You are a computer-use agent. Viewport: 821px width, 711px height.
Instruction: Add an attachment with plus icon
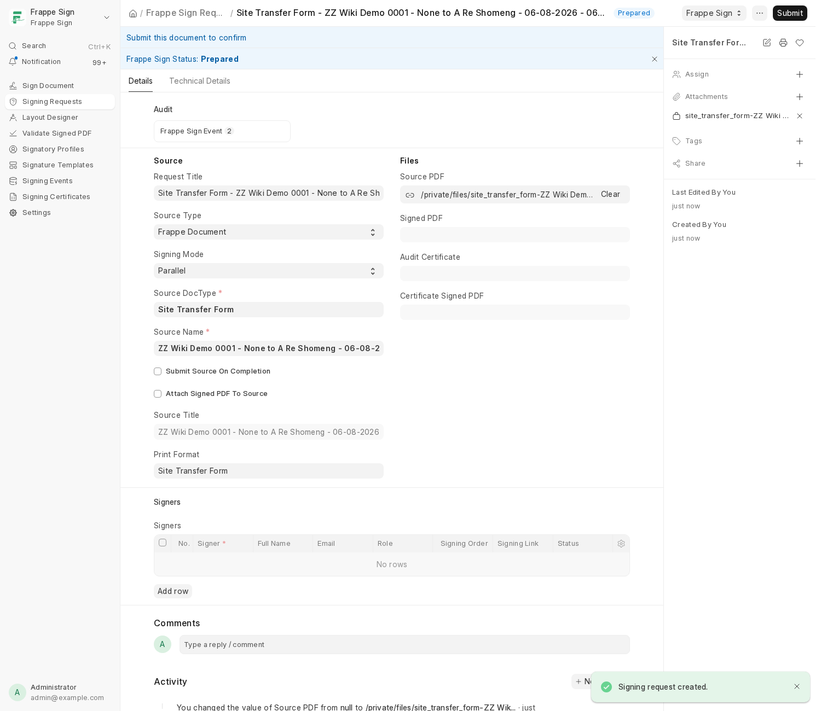click(x=800, y=97)
